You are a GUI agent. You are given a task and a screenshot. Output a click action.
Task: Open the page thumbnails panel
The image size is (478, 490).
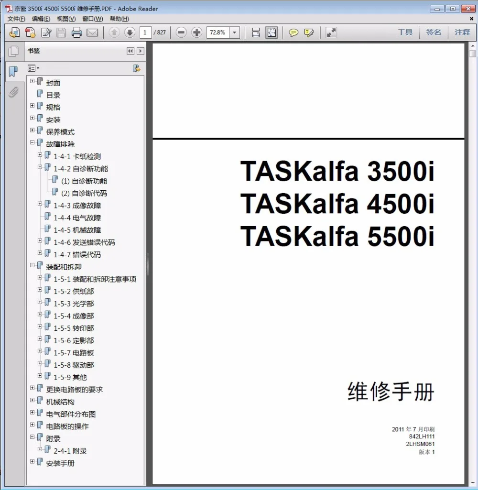[13, 51]
